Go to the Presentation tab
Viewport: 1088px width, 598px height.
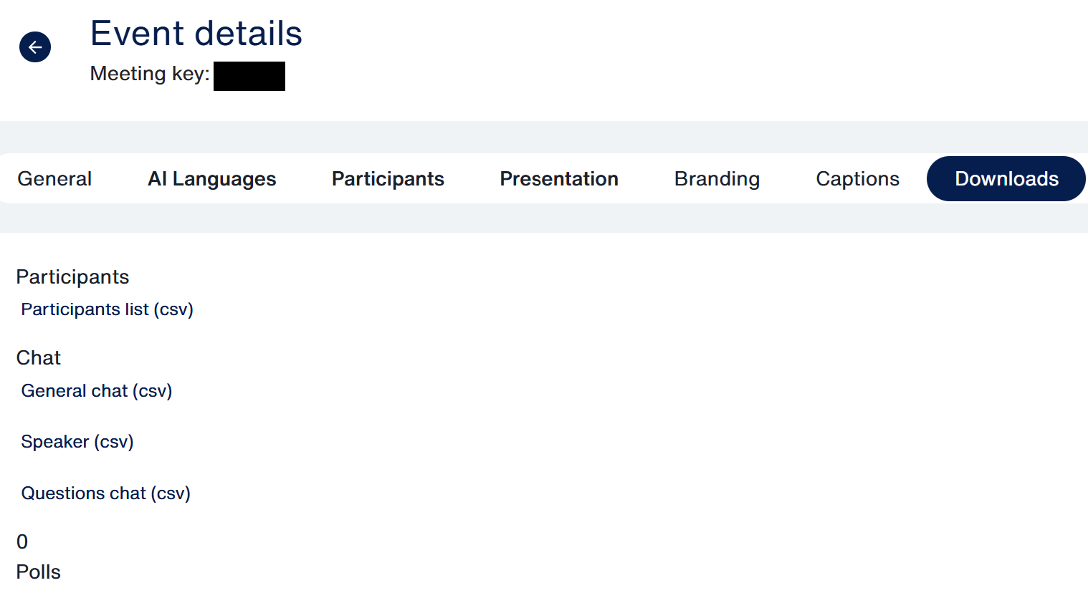coord(559,179)
